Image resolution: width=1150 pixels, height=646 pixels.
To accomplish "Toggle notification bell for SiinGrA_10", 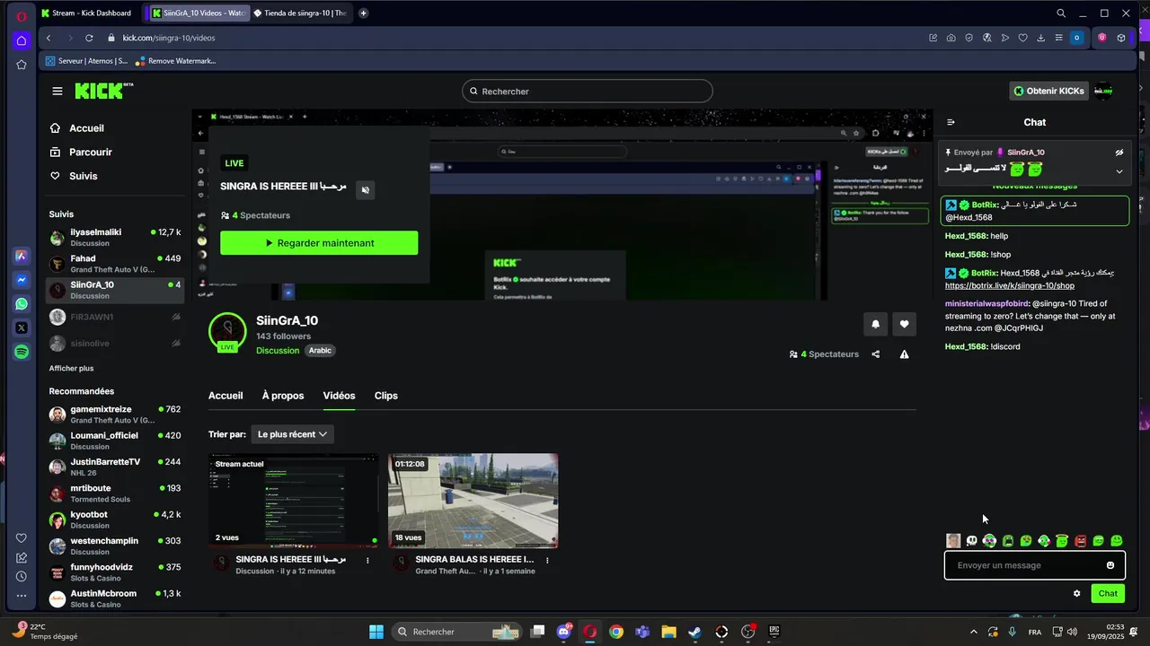I will 875,324.
